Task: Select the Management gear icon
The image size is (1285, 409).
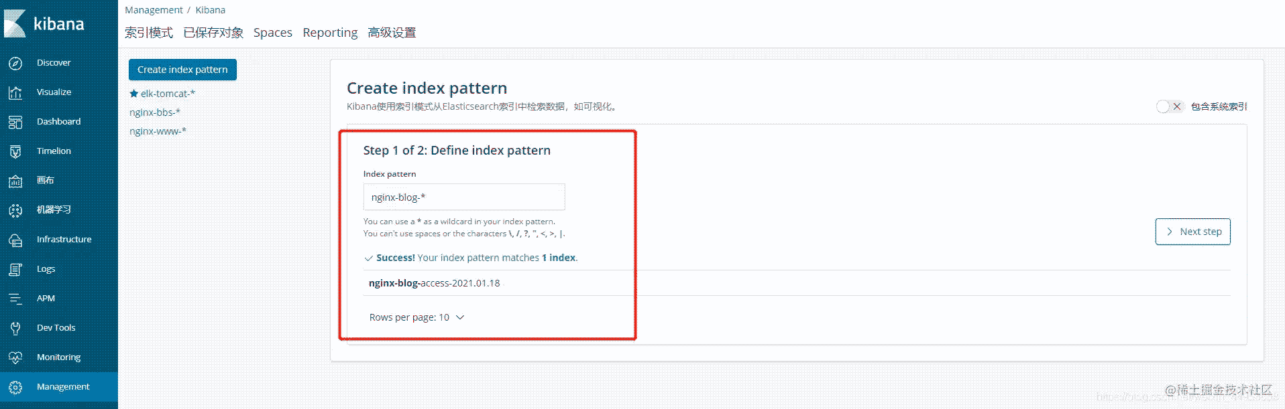Action: point(15,387)
